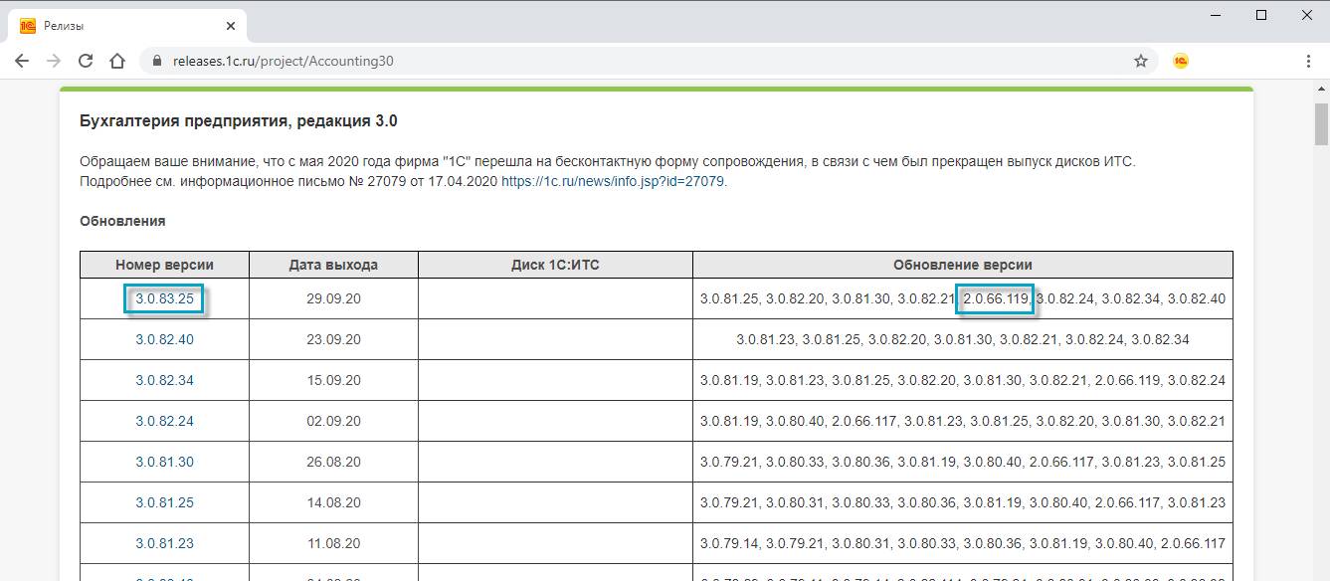This screenshot has height=581, width=1330.
Task: Select the Релизы browser tab
Action: coord(127,26)
